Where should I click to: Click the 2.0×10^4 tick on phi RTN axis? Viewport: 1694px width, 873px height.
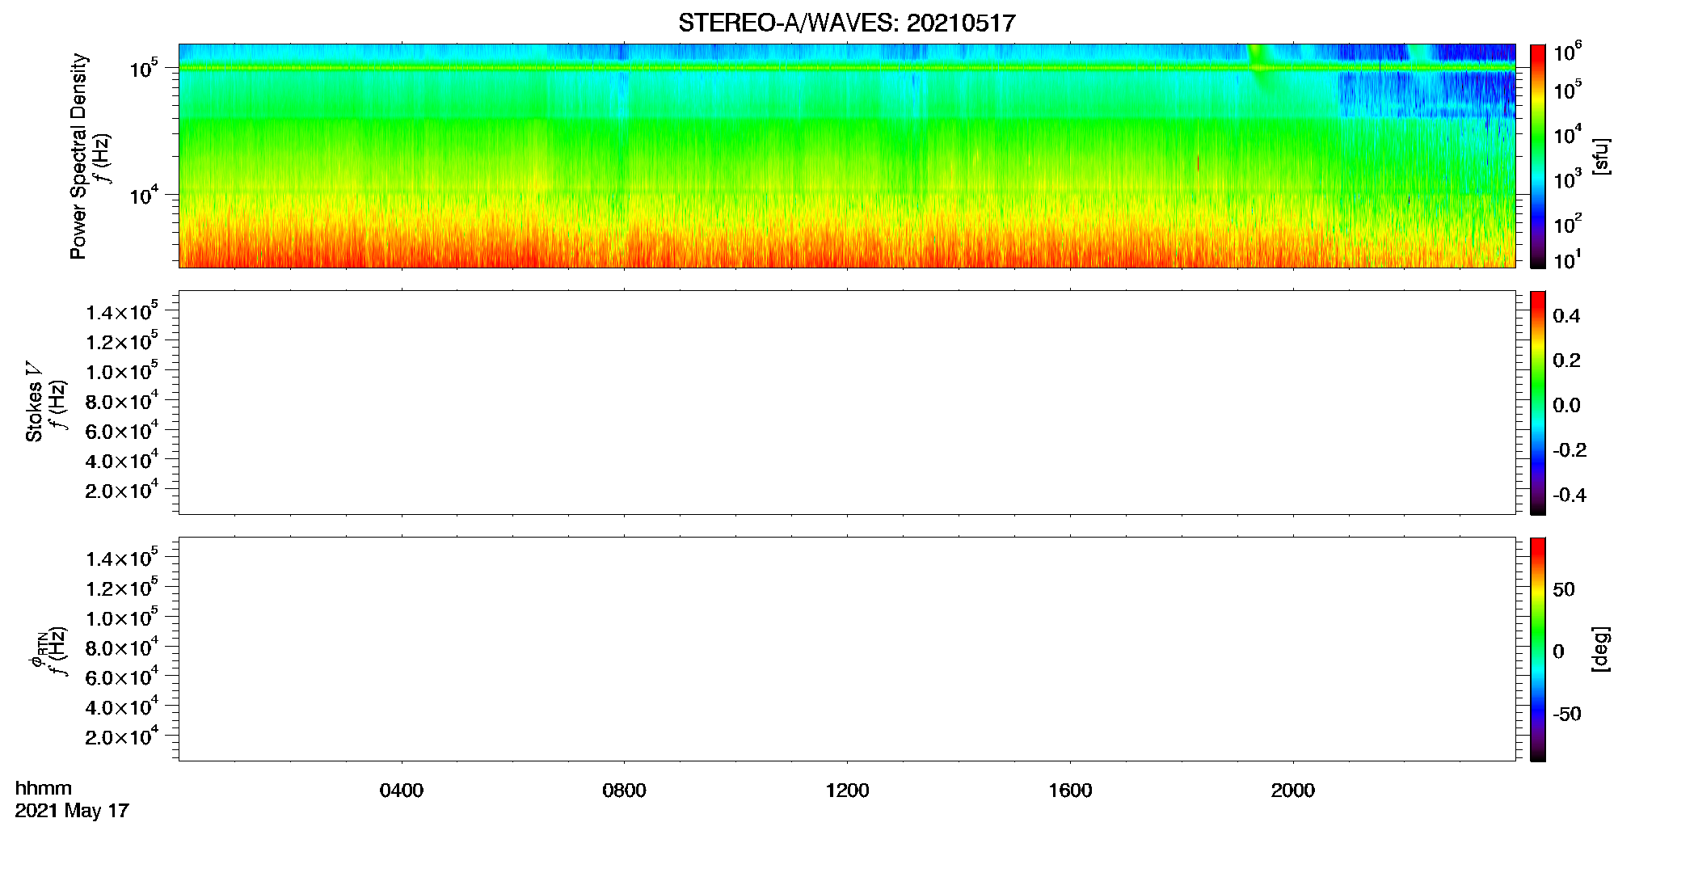122,735
